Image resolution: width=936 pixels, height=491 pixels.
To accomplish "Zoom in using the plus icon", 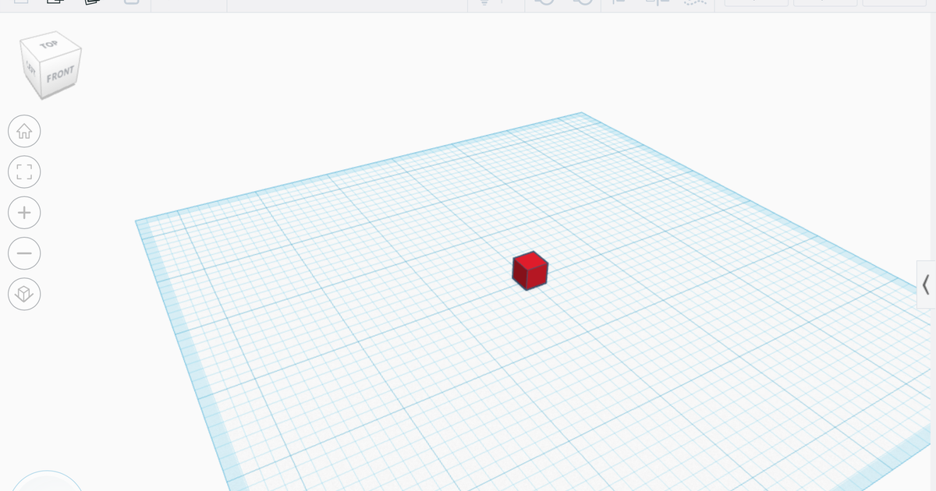I will tap(24, 212).
